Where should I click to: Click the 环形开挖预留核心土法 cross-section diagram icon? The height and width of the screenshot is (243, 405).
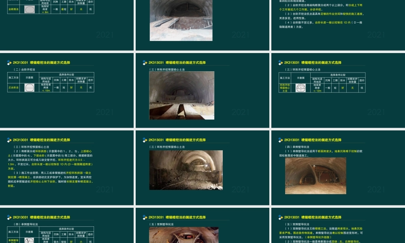pos(301,87)
